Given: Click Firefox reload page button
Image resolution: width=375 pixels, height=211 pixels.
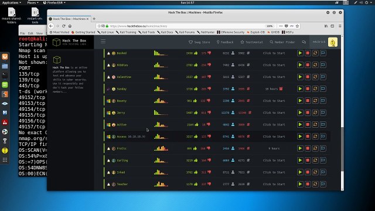Looking at the screenshot, I should point(64,26).
